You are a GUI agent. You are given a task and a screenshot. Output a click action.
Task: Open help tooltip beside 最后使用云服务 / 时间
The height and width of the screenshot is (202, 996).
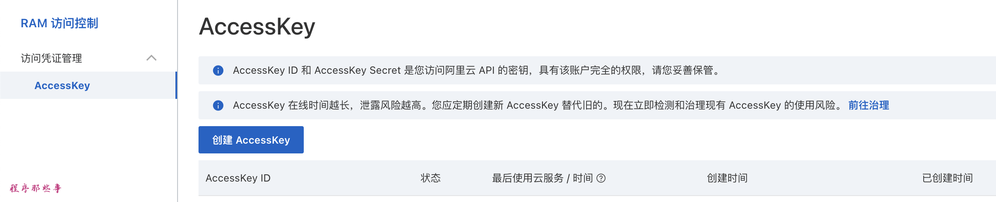click(x=601, y=178)
